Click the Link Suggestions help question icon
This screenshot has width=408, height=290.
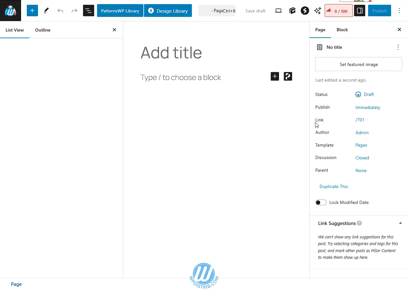(359, 223)
